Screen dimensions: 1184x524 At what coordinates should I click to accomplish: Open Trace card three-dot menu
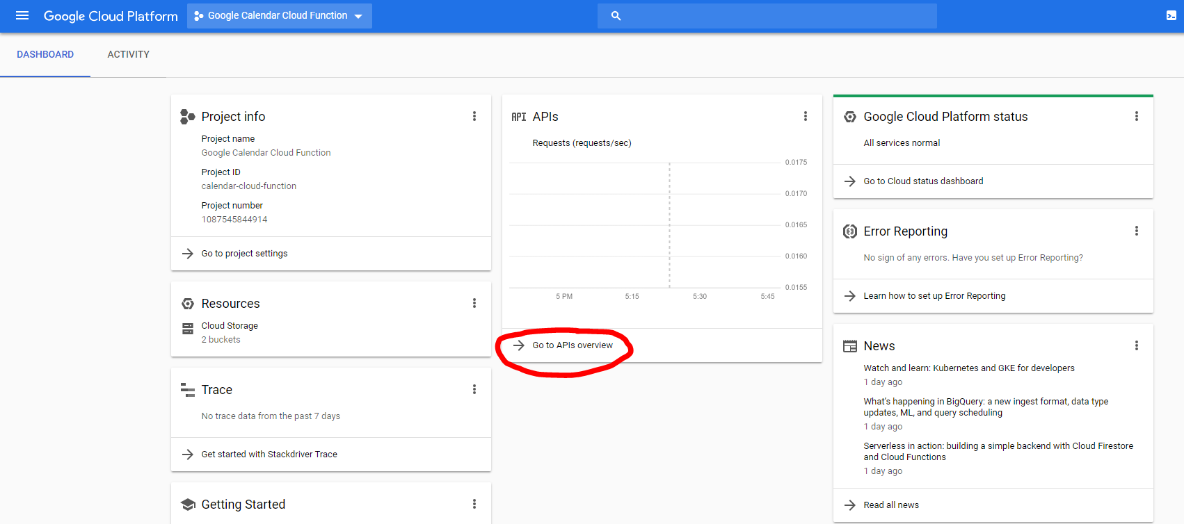point(474,389)
